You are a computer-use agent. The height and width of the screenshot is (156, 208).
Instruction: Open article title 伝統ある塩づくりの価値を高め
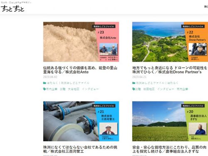click(x=80, y=70)
